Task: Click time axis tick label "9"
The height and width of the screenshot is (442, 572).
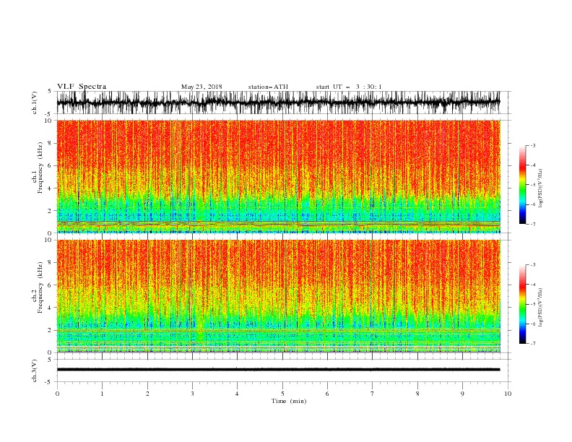Action: point(462,394)
